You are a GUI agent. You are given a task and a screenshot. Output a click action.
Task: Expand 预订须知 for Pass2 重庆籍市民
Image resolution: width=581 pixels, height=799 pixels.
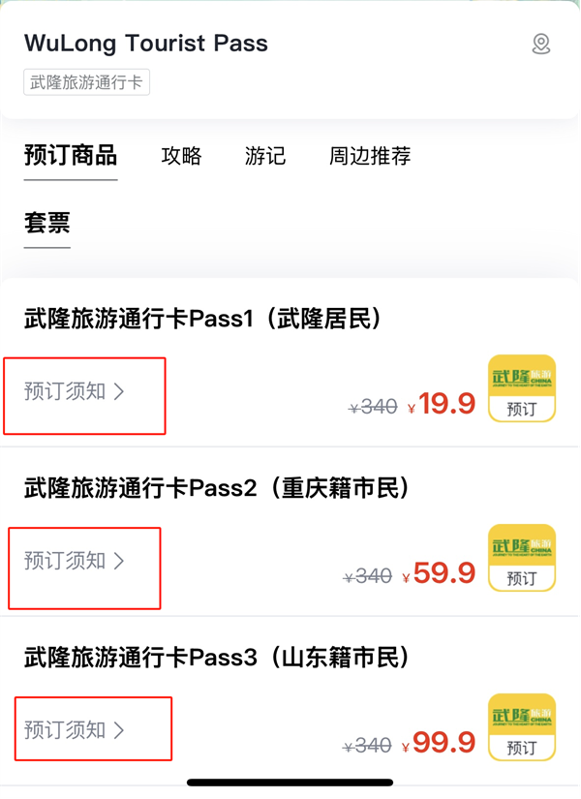click(76, 561)
